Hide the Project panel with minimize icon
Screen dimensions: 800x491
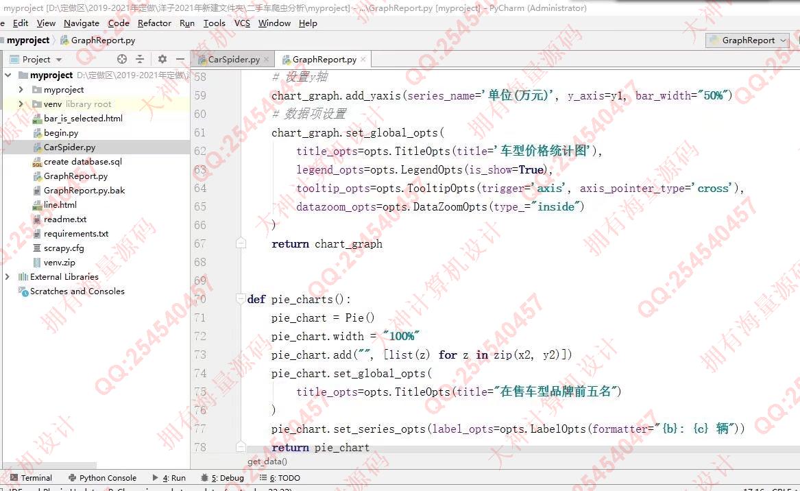(180, 59)
